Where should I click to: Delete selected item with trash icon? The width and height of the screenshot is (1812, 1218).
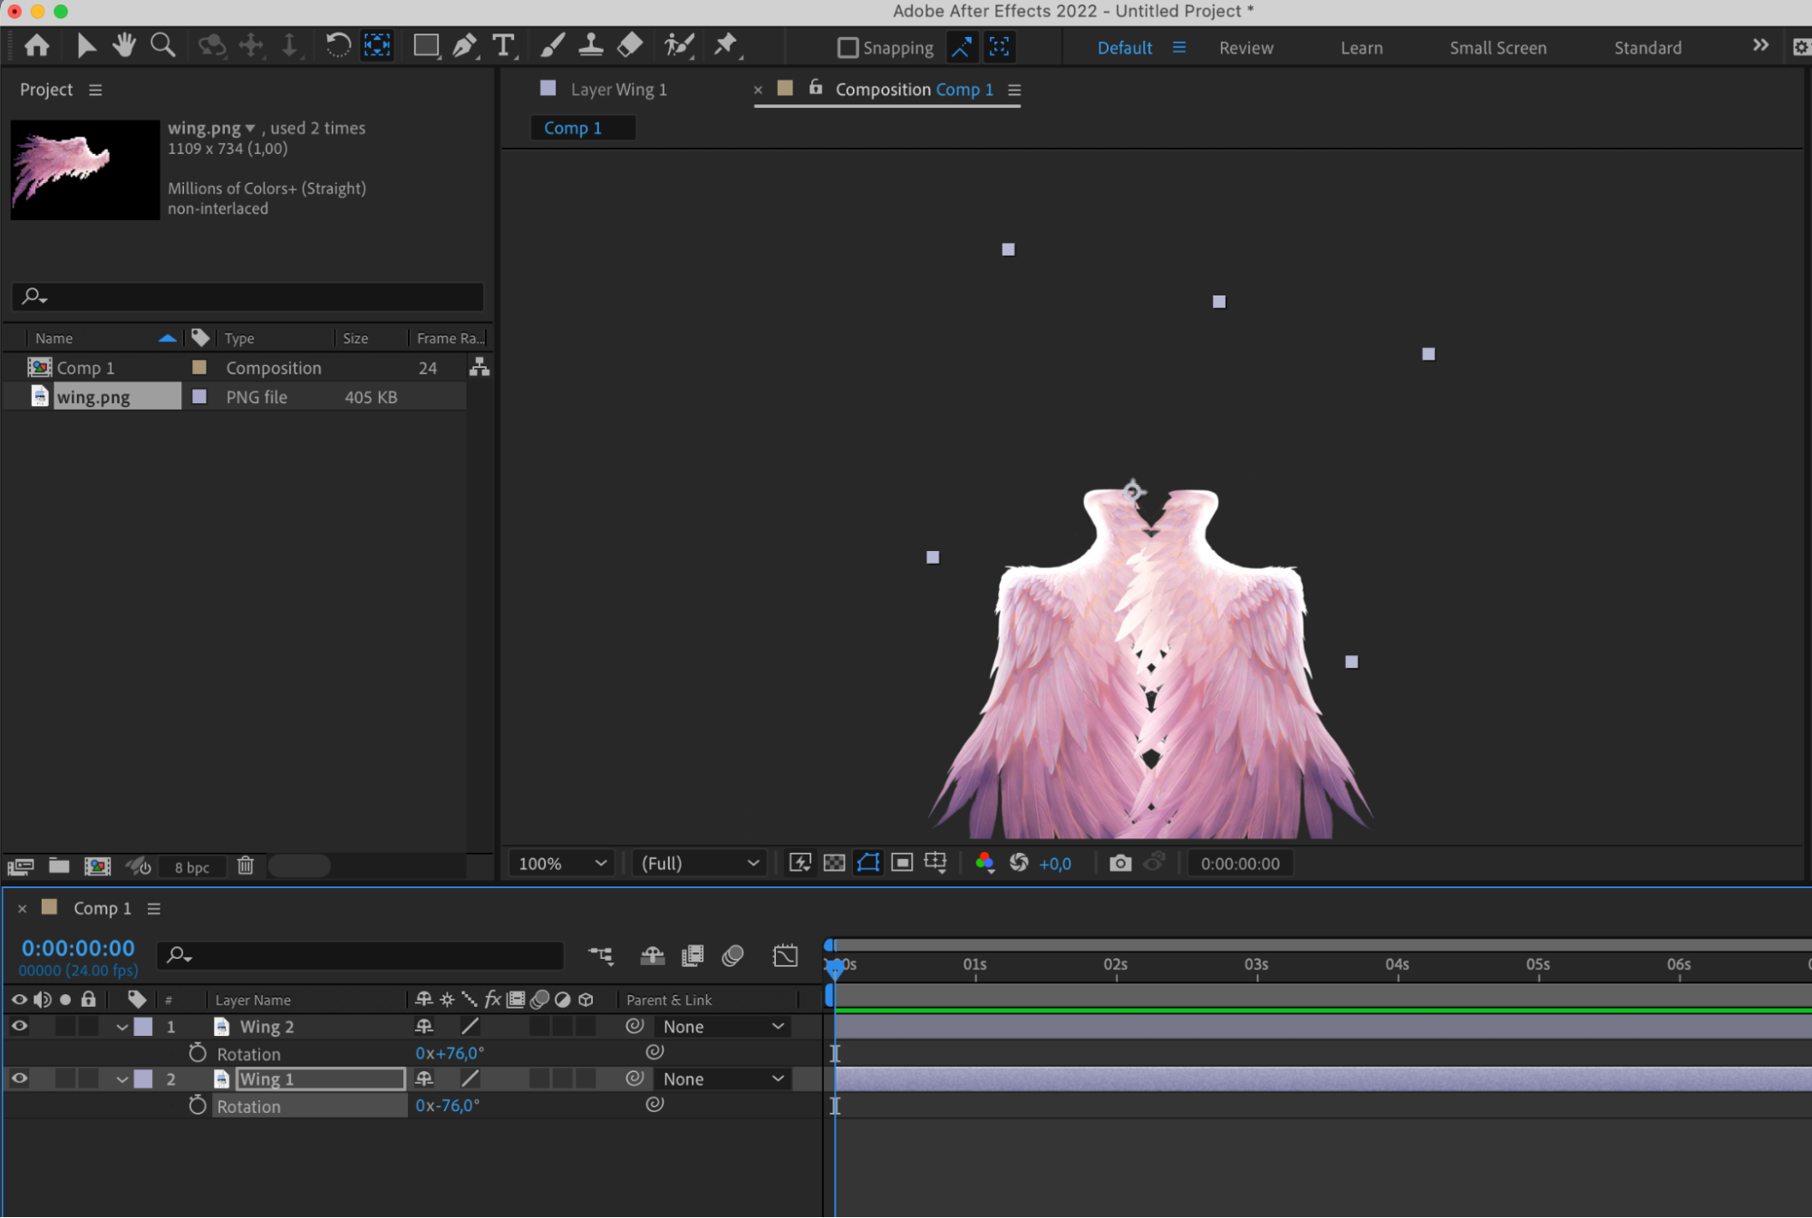(246, 865)
